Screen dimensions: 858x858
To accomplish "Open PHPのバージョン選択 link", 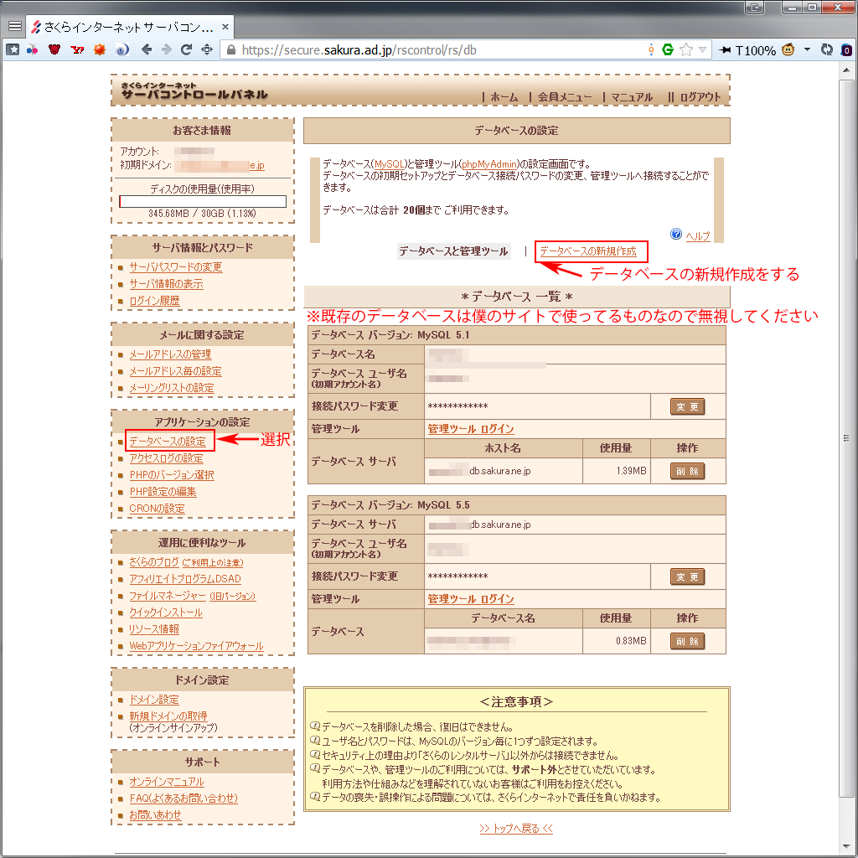I will [x=171, y=475].
